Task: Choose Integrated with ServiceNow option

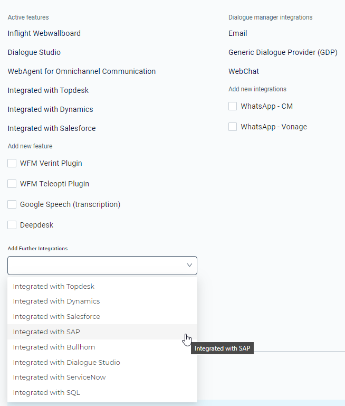Action: pos(102,377)
